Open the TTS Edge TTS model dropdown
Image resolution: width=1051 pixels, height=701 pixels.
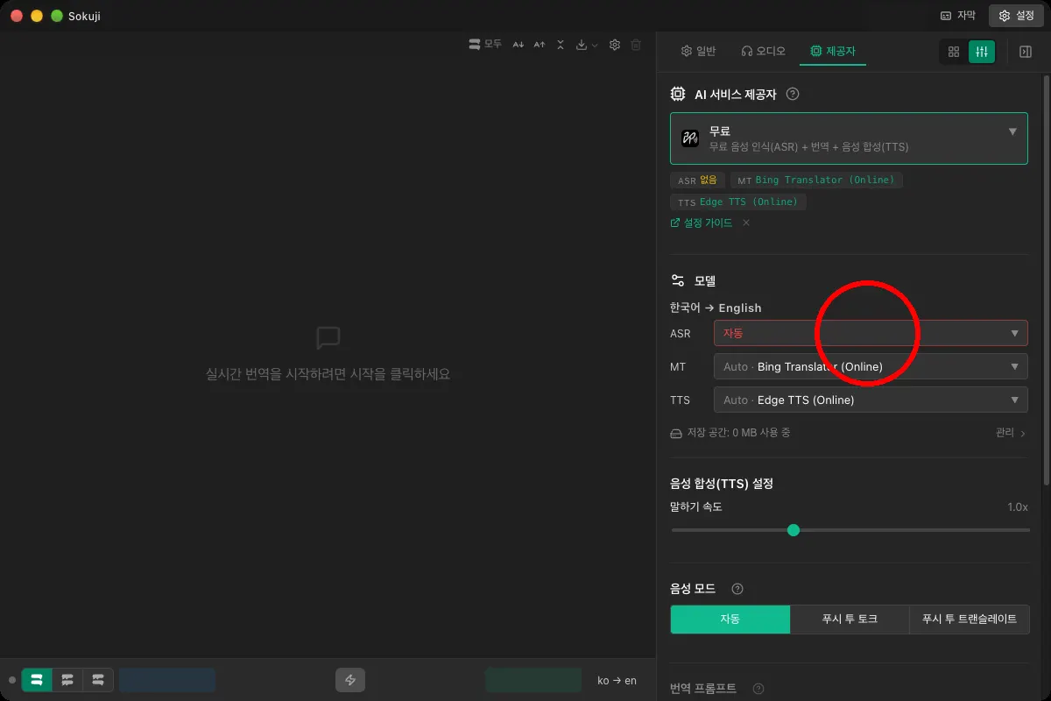(x=871, y=400)
